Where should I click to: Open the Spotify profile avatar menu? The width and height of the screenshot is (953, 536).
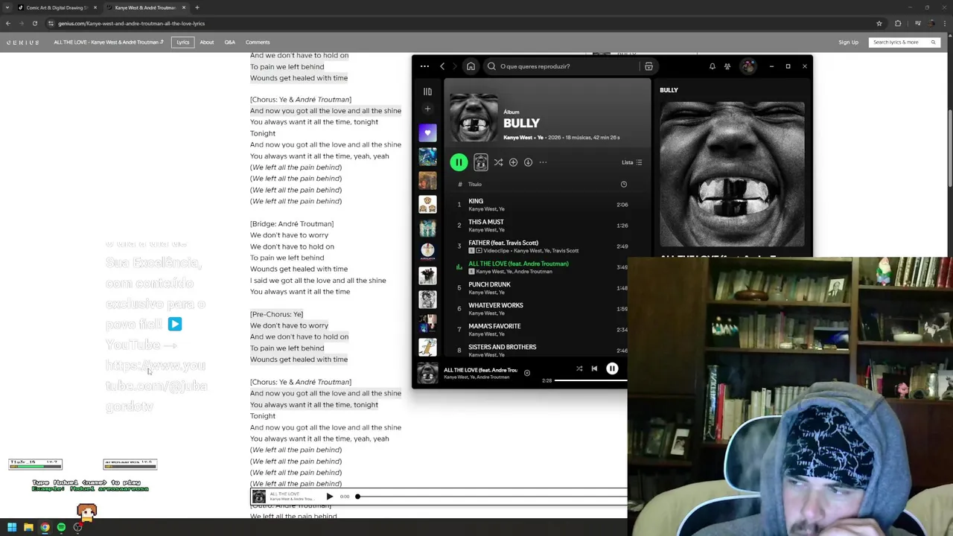click(748, 66)
